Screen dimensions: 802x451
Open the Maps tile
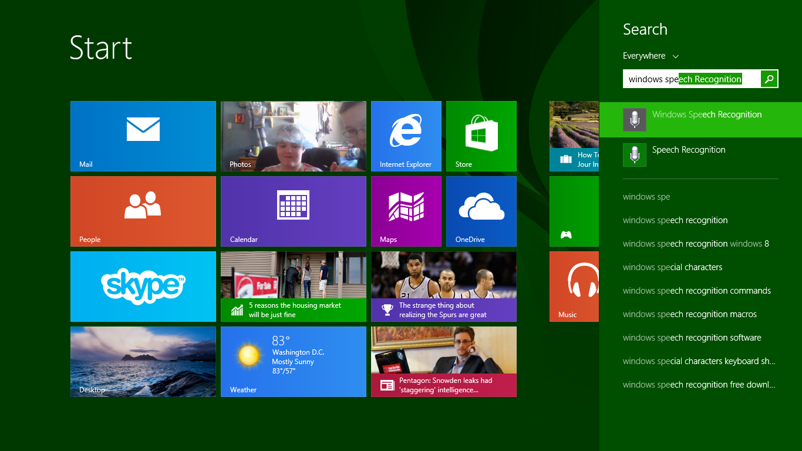point(406,211)
